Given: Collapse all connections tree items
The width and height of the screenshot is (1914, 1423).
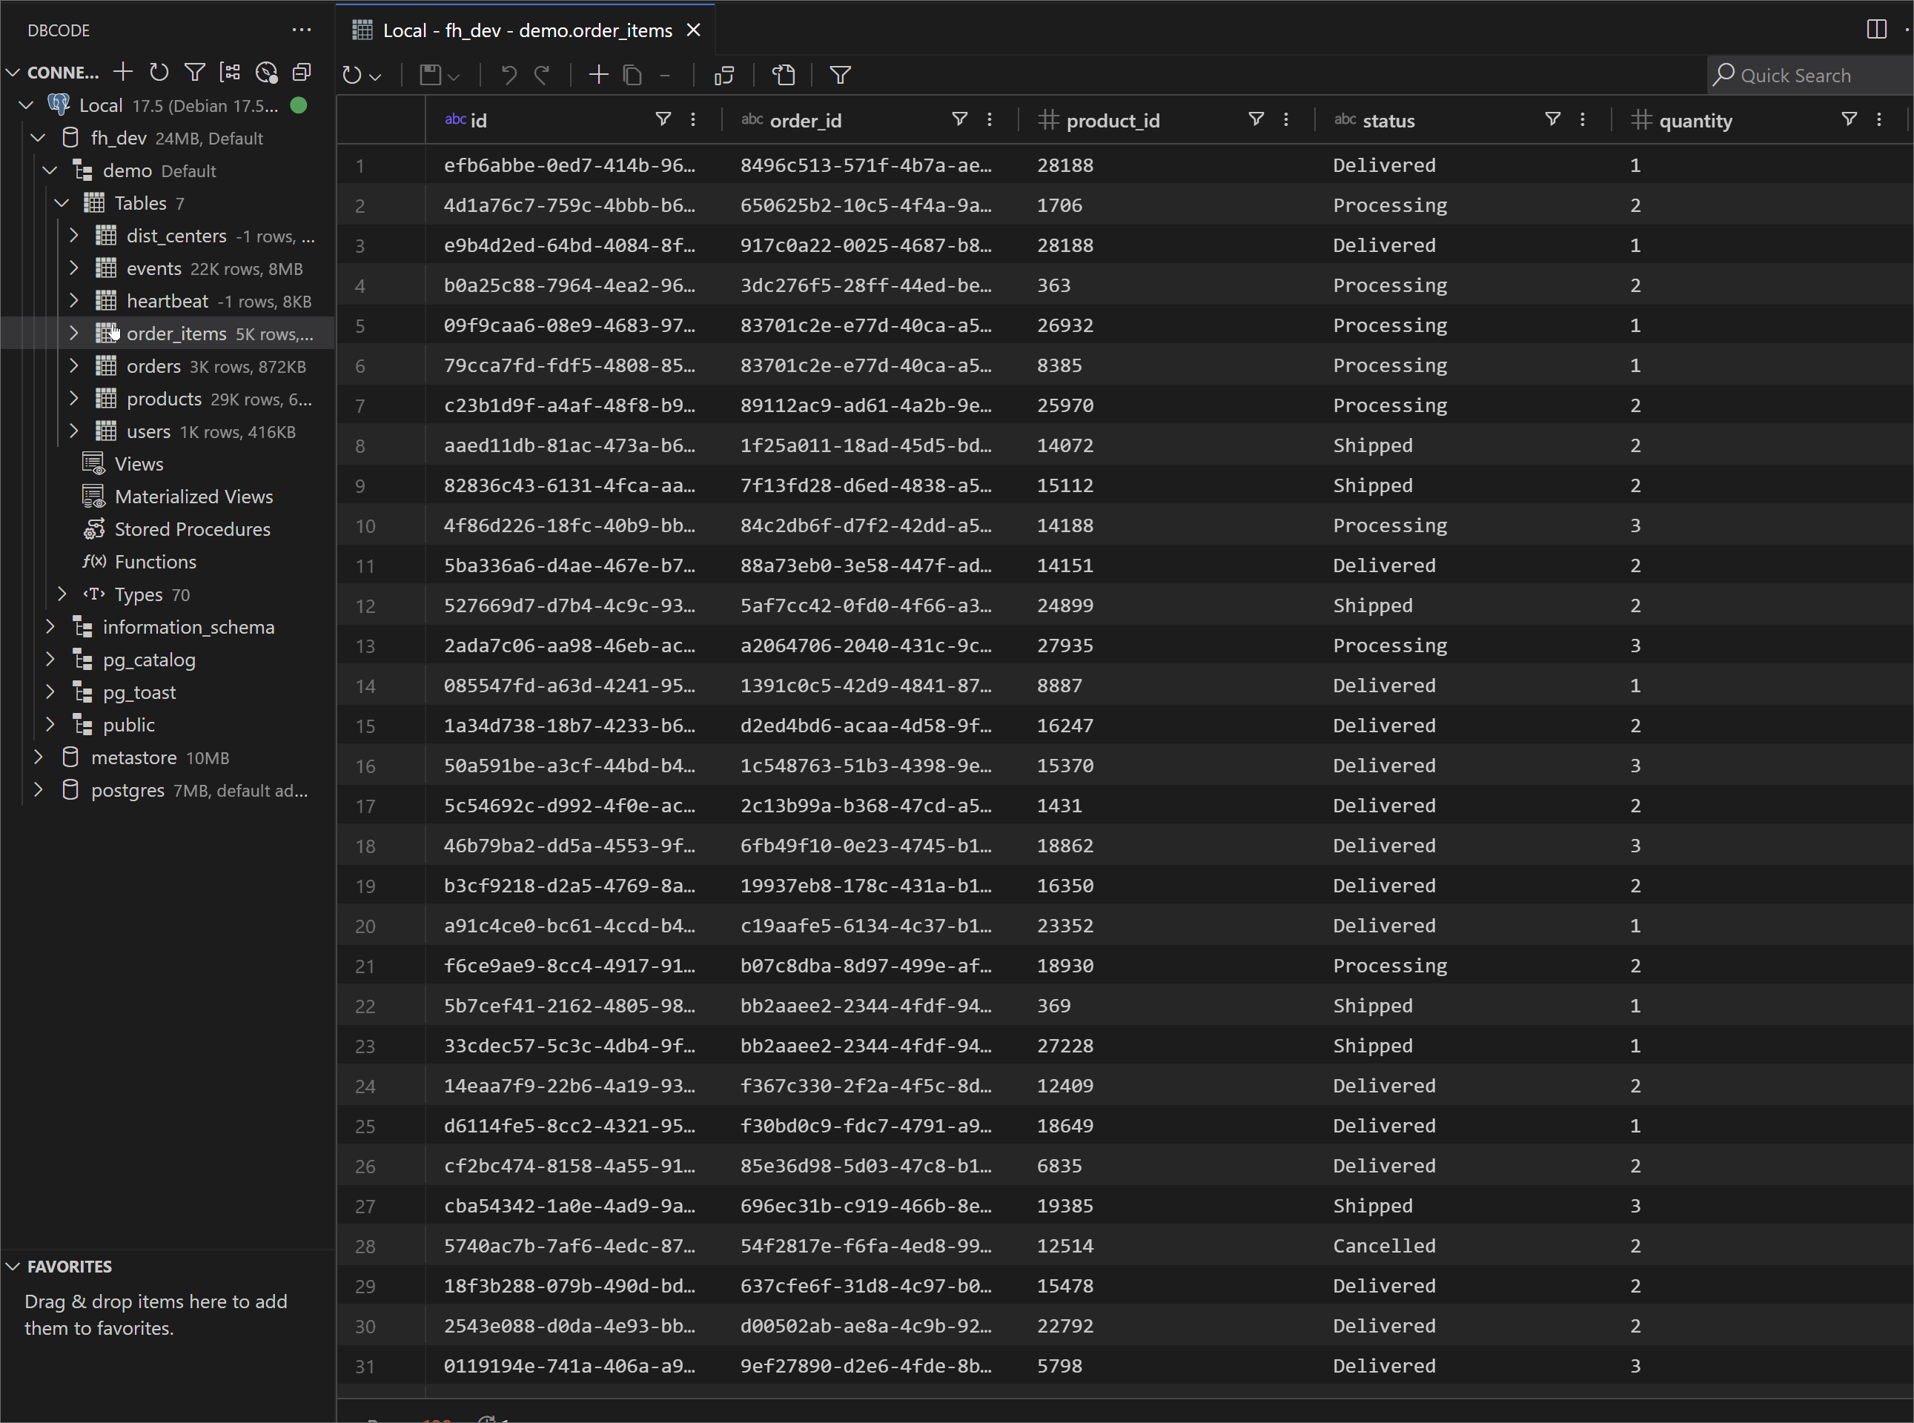Looking at the screenshot, I should (302, 73).
